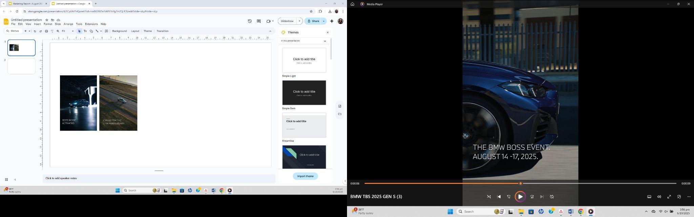Screen dimensions: 694x217
Task: Click the Add comment toolbar icon
Action: click(106, 31)
